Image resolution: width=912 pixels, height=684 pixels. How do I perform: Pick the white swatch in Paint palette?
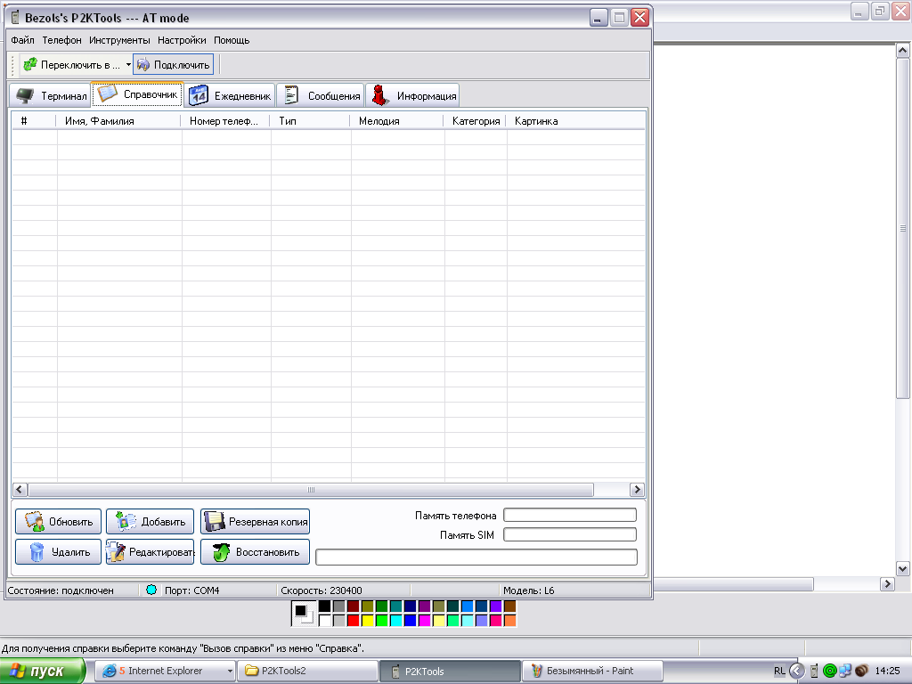pyautogui.click(x=324, y=621)
